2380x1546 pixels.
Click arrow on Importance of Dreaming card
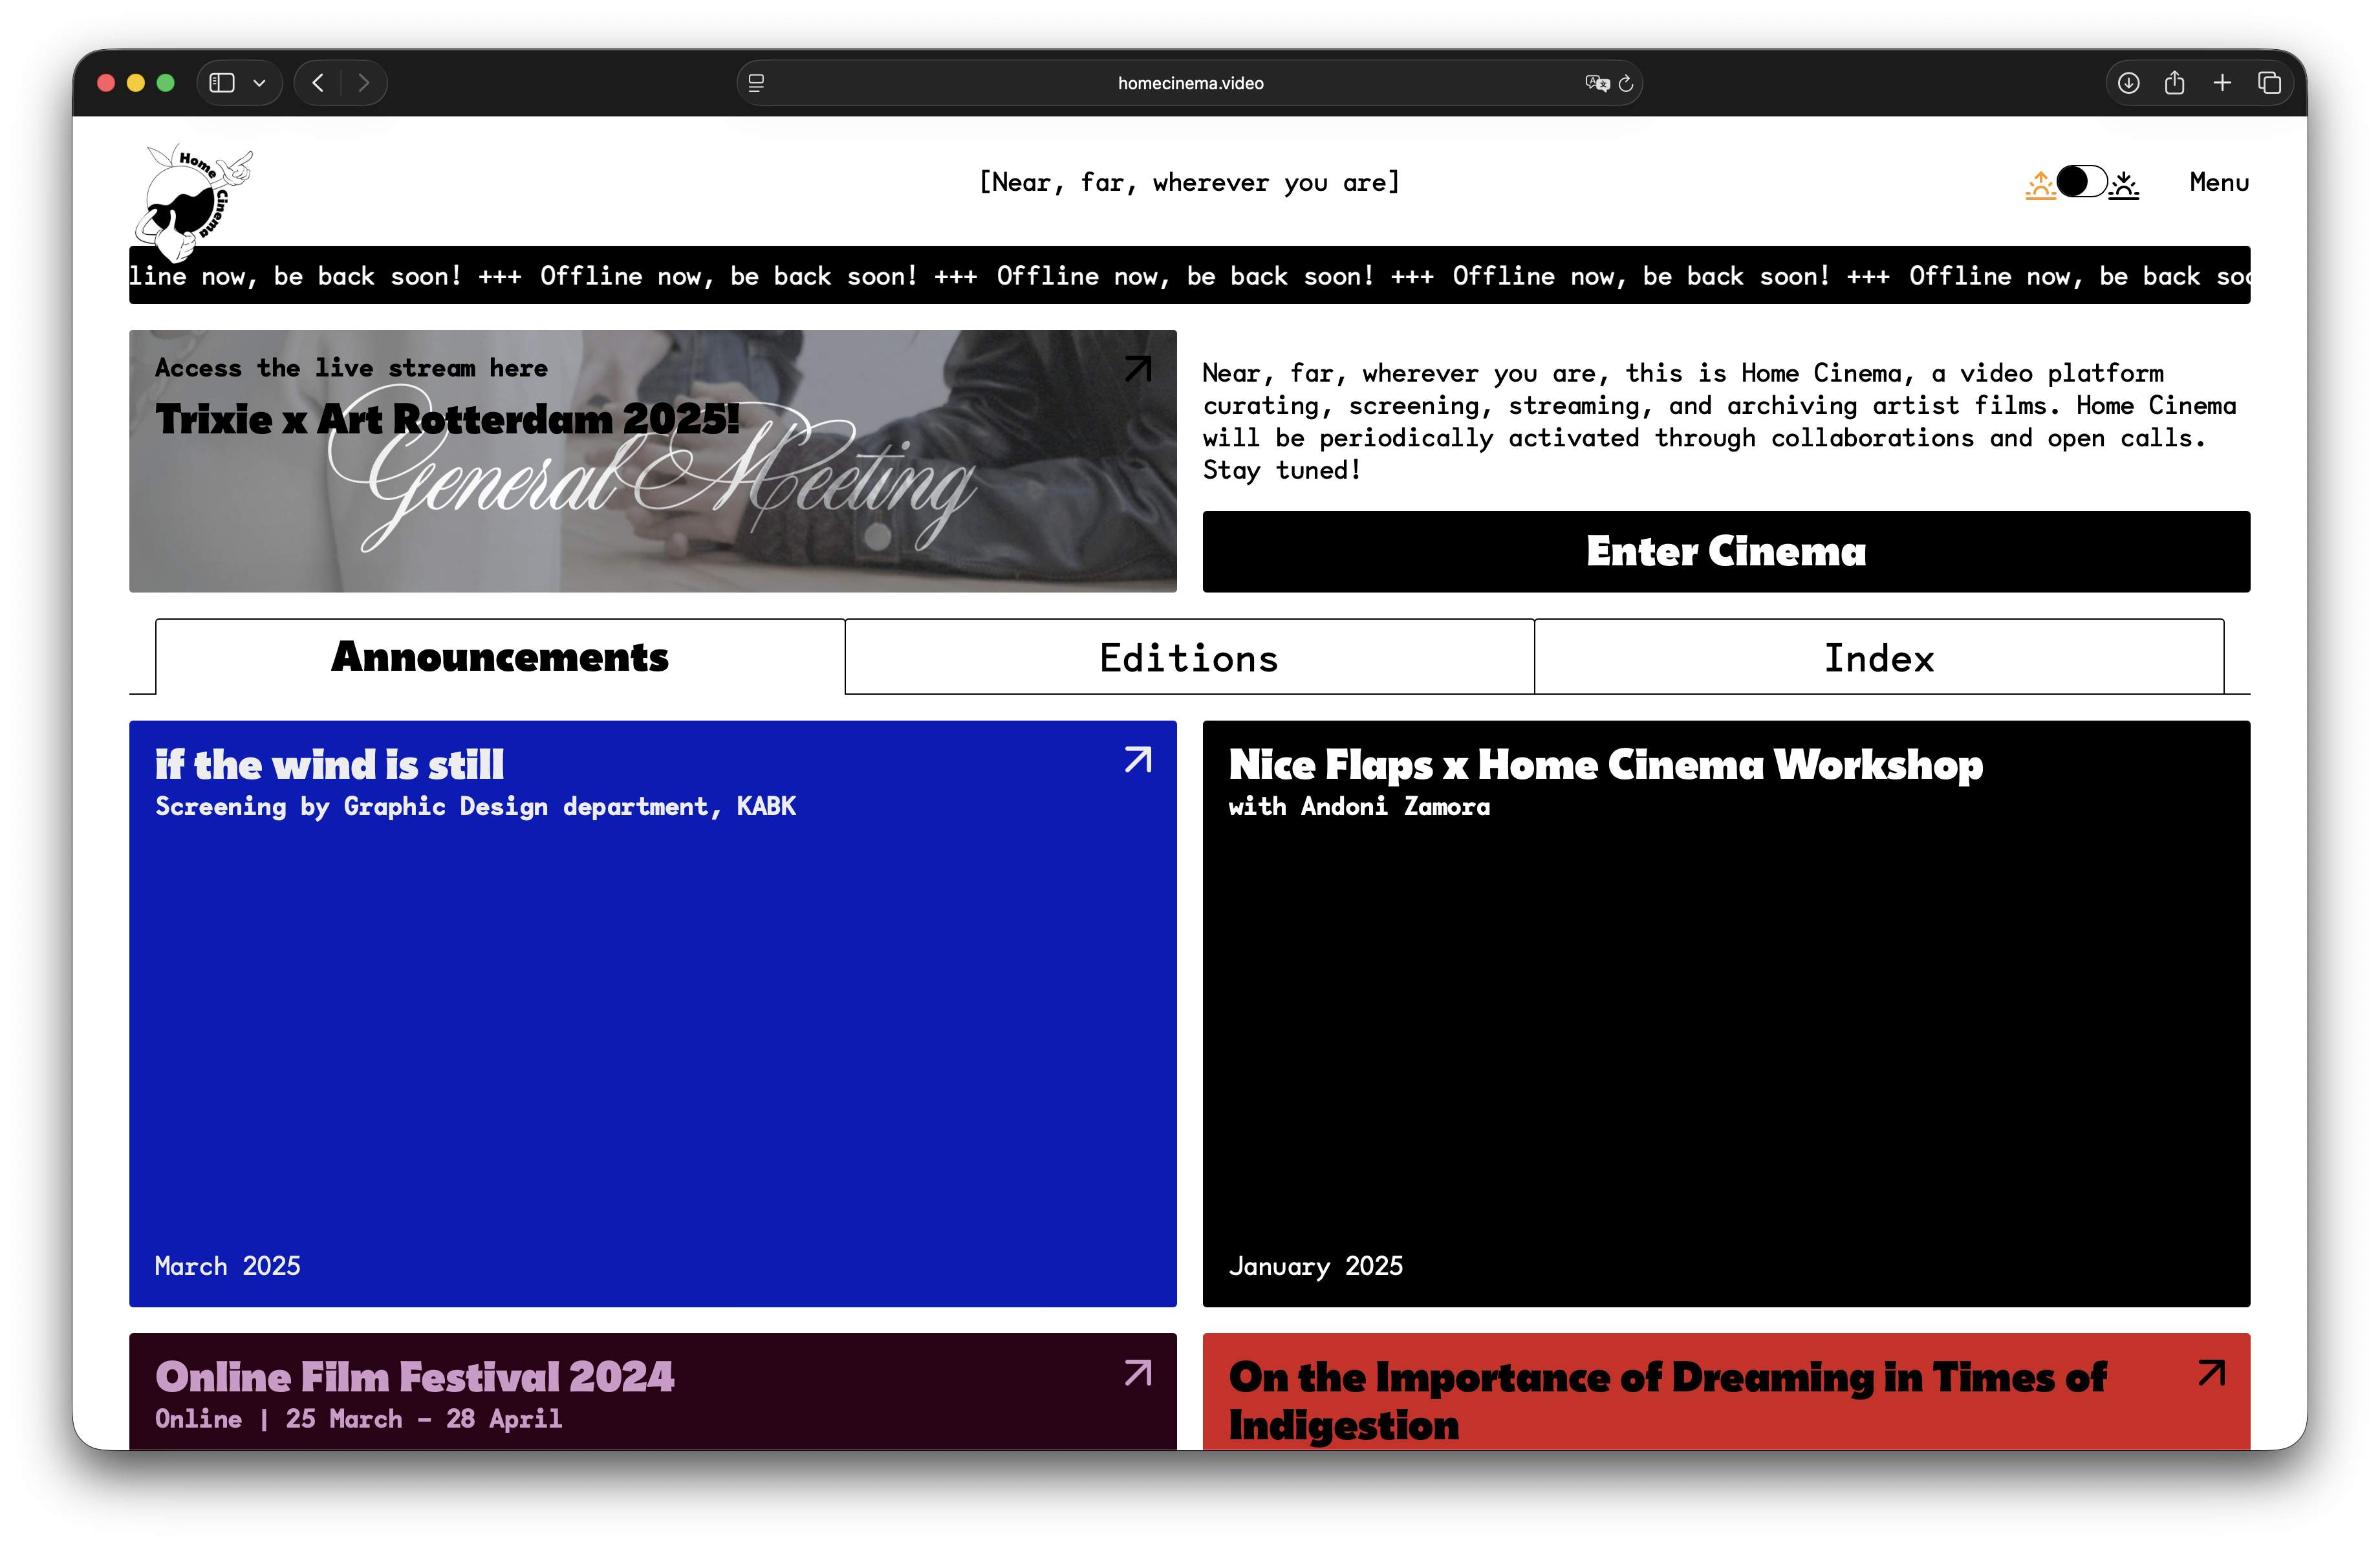click(x=2211, y=1373)
